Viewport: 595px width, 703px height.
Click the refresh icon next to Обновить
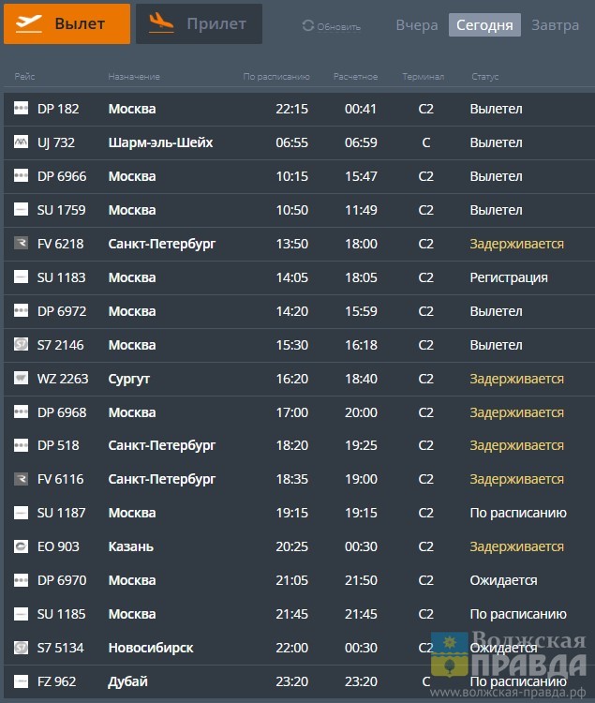307,26
